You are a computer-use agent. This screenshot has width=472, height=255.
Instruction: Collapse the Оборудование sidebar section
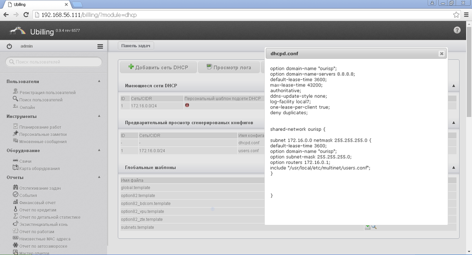click(x=99, y=150)
